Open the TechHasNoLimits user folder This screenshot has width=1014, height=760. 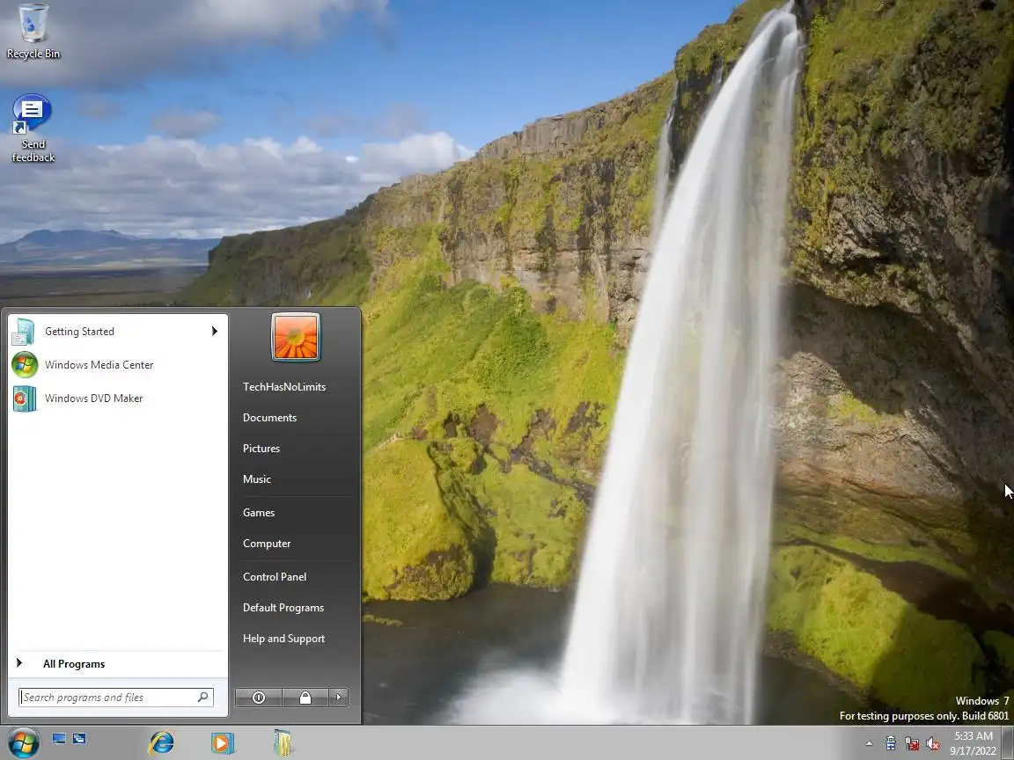tap(284, 386)
